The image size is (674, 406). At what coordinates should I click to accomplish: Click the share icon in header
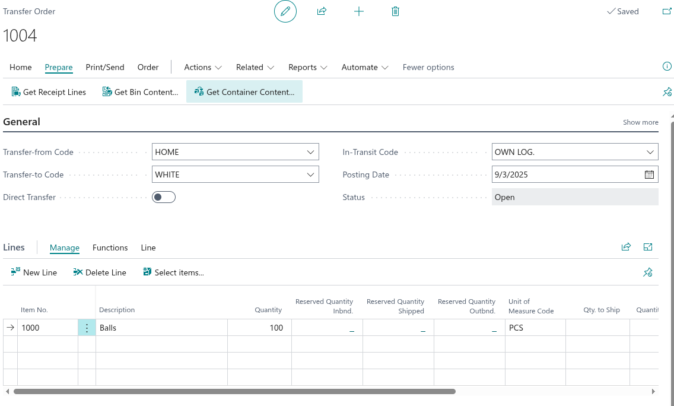[322, 11]
